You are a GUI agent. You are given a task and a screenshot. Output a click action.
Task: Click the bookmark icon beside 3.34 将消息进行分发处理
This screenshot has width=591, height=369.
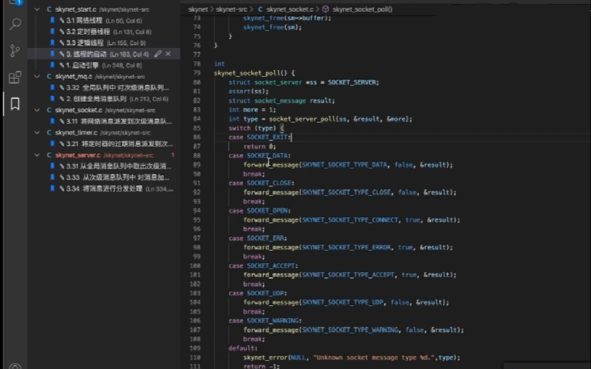(52, 189)
